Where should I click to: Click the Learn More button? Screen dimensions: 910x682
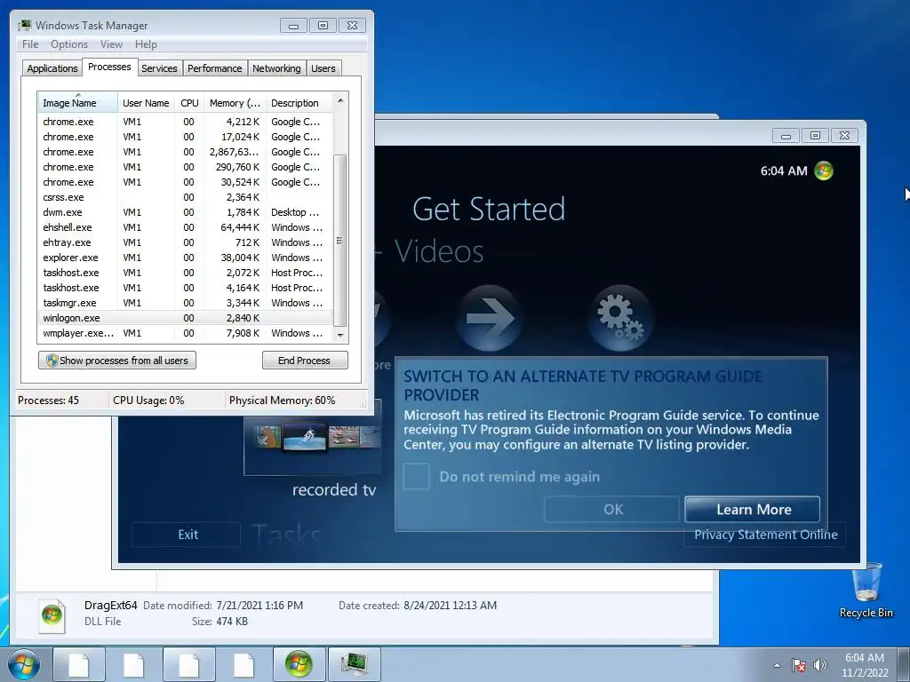753,509
